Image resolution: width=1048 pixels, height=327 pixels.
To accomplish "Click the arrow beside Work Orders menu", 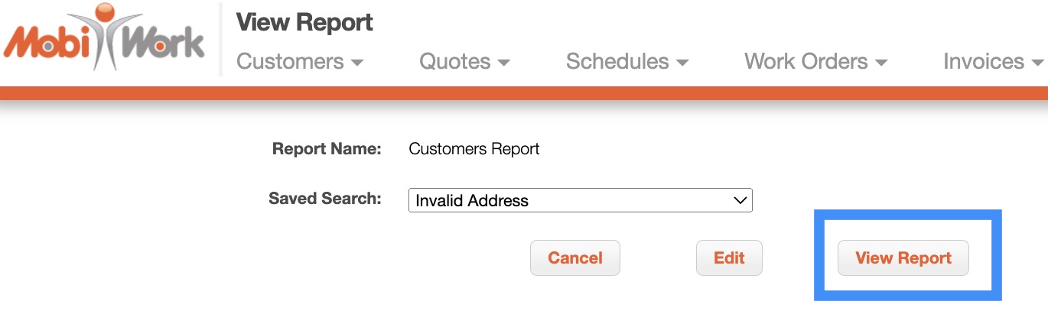I will [881, 63].
